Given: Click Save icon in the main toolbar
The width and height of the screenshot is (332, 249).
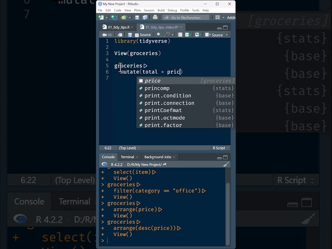Looking at the screenshot, I should tap(137, 17).
